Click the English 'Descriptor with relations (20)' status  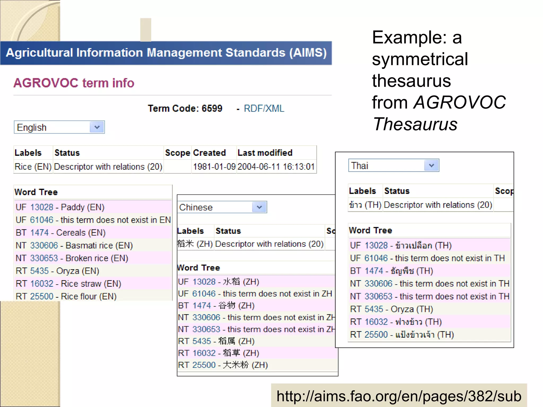coord(108,166)
